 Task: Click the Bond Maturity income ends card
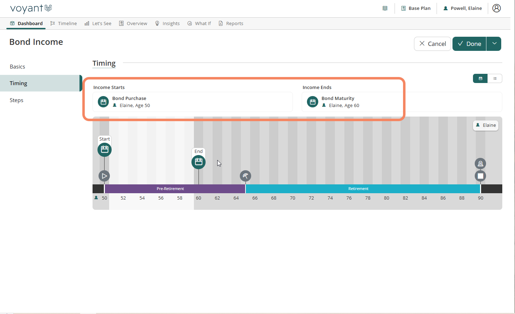pos(353,102)
